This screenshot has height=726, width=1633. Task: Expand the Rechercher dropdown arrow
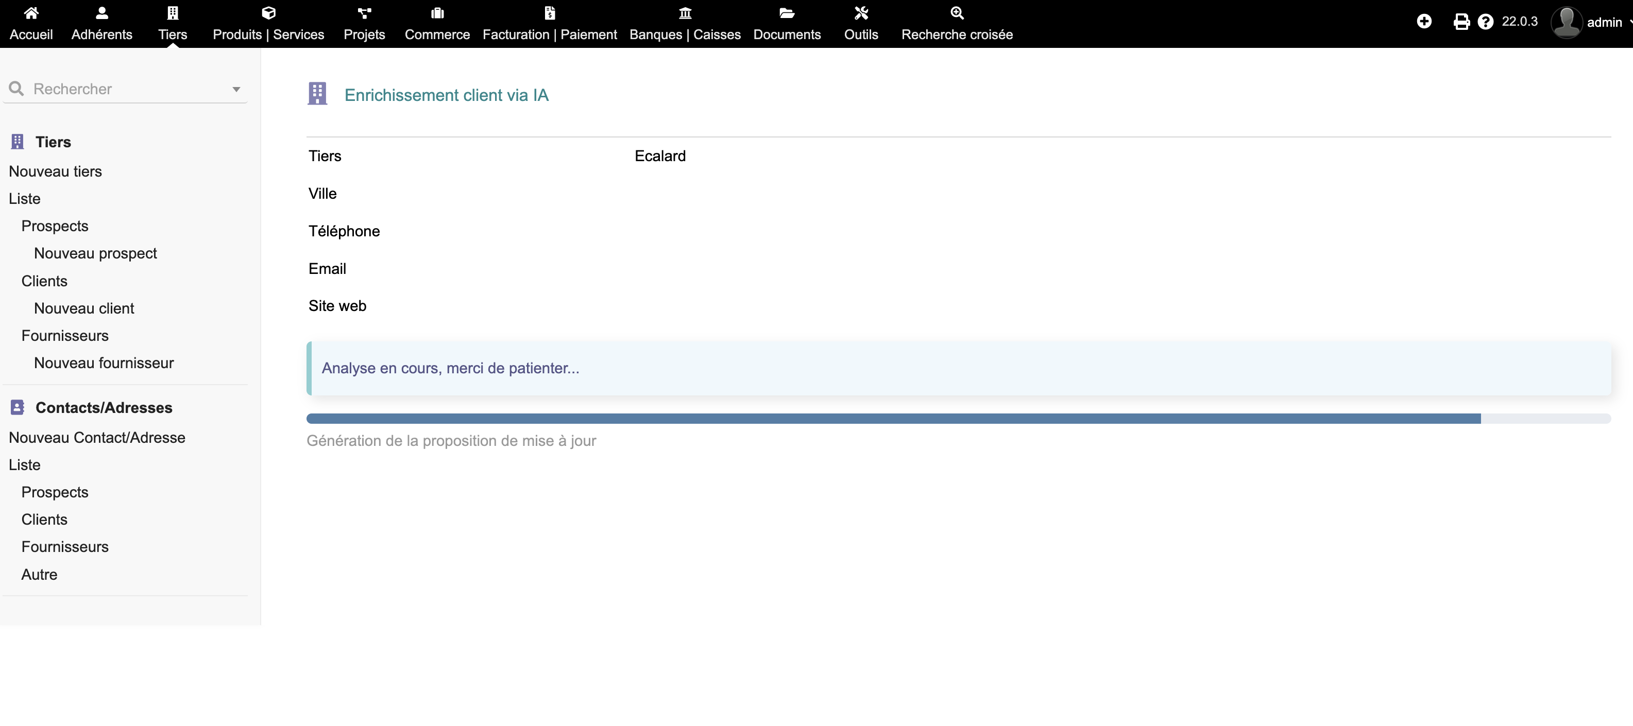coord(236,89)
